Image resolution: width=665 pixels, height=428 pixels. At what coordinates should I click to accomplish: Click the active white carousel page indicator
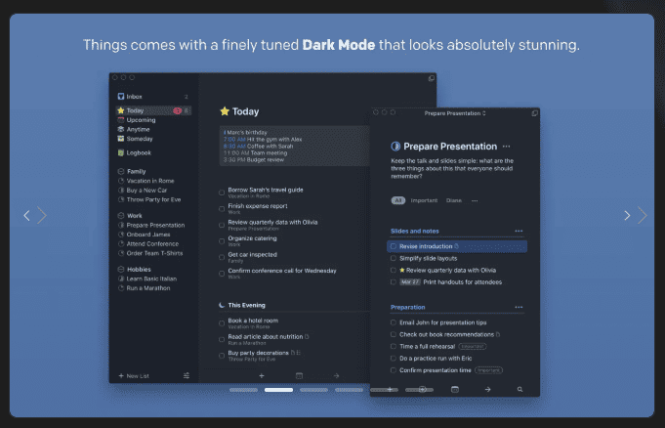pos(278,389)
